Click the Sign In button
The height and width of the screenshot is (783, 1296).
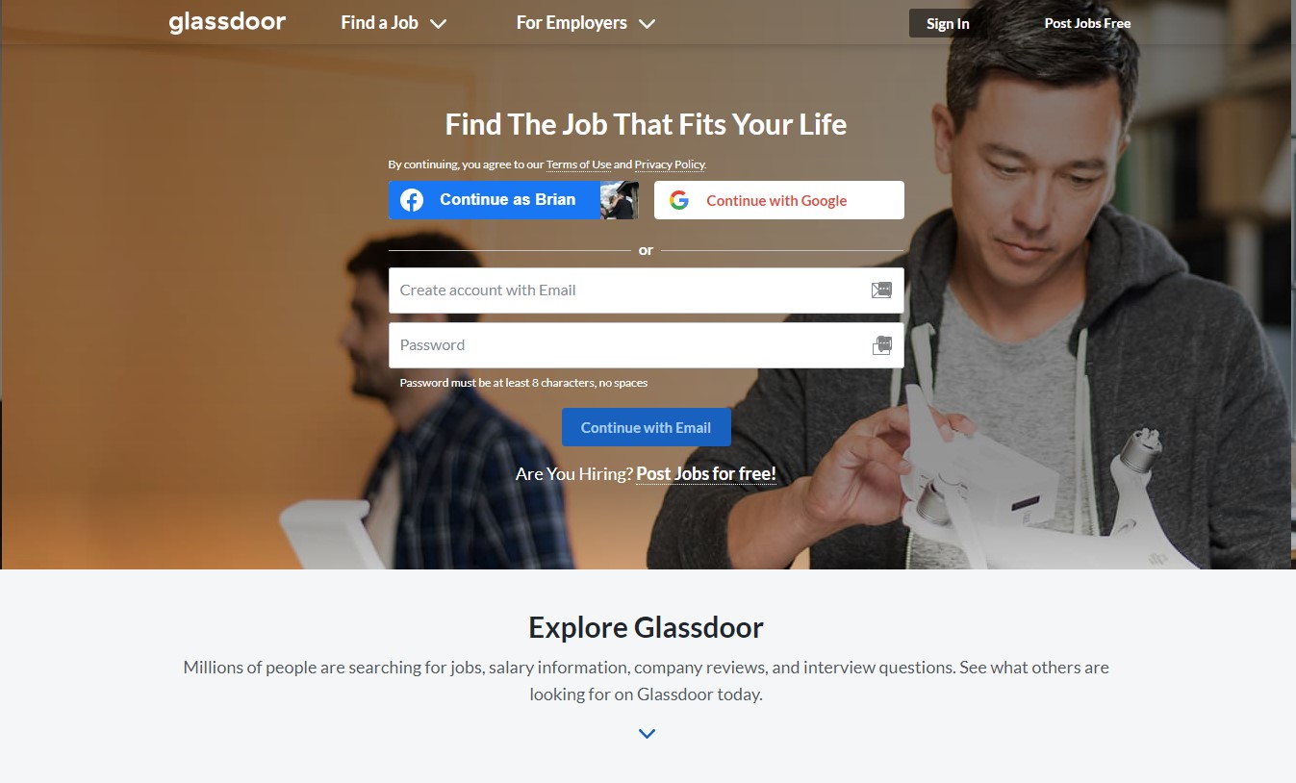coord(948,23)
